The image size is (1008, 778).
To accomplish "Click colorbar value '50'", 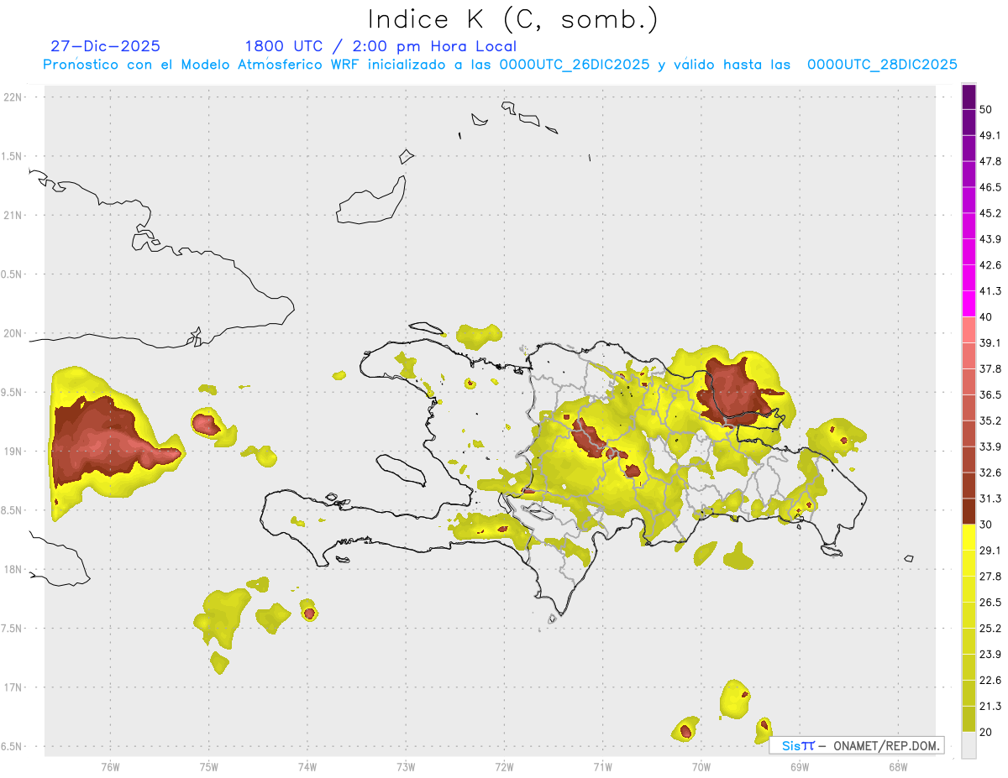I will pyautogui.click(x=986, y=109).
